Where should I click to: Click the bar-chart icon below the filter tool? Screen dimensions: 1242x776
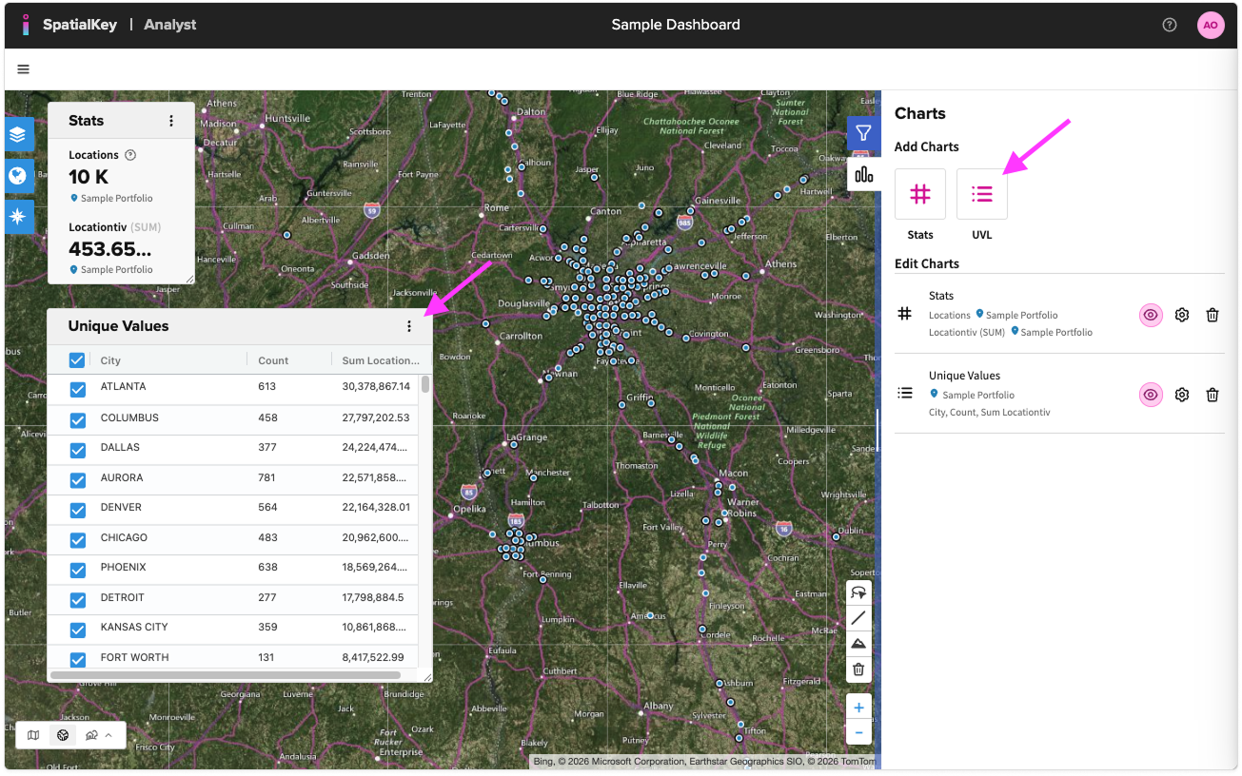tap(862, 174)
